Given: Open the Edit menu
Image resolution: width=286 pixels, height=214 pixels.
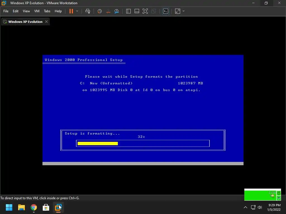Looking at the screenshot, I should point(16,11).
